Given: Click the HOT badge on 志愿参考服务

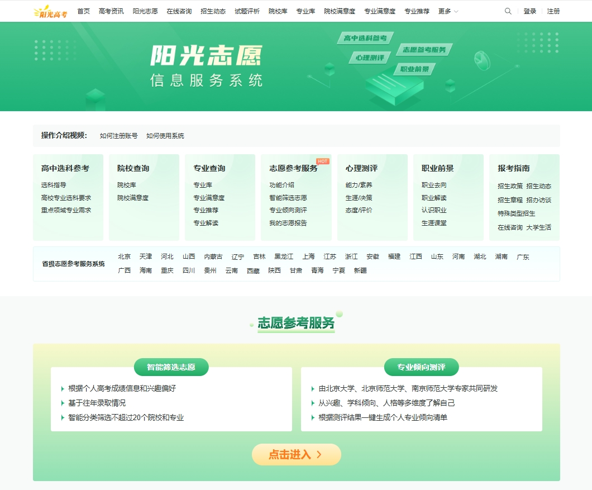Looking at the screenshot, I should (323, 161).
